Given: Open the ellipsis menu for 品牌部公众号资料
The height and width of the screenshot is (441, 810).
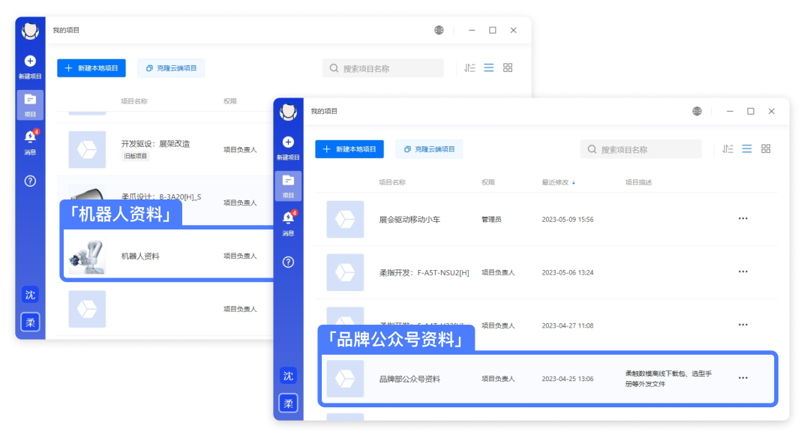Looking at the screenshot, I should (x=742, y=378).
